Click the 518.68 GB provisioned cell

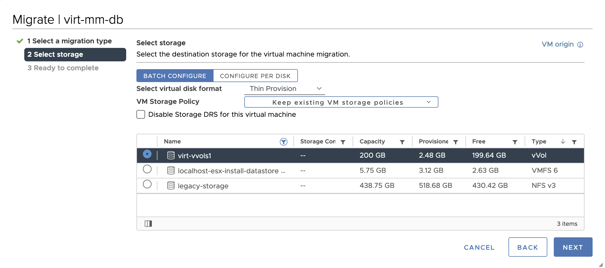[x=435, y=185]
